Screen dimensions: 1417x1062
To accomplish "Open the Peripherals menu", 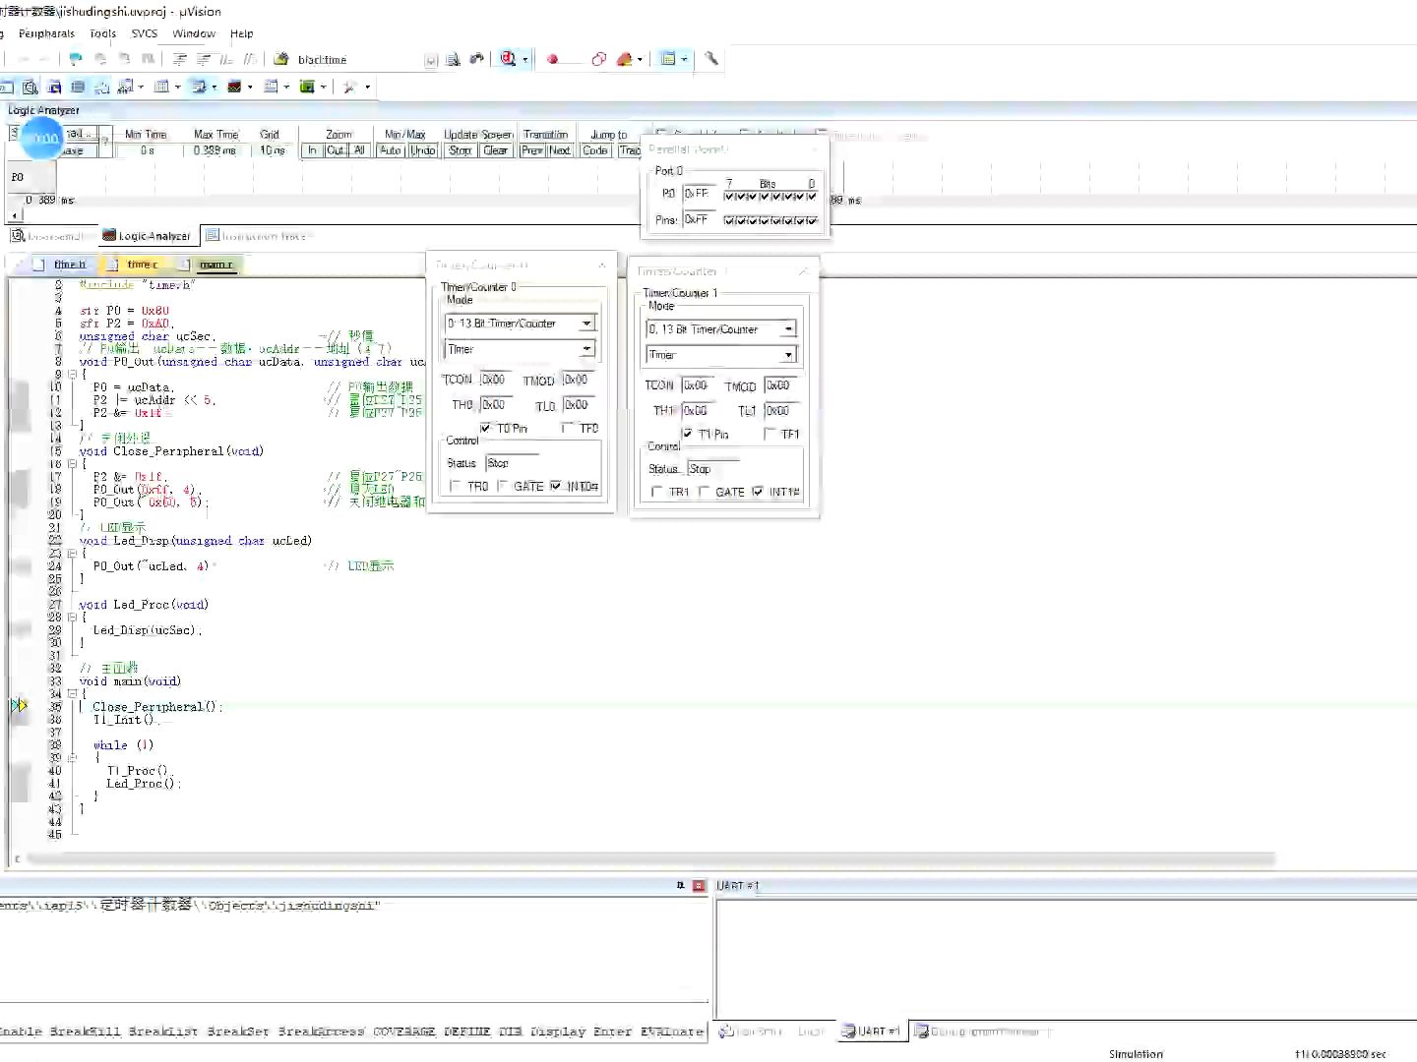I will (46, 33).
